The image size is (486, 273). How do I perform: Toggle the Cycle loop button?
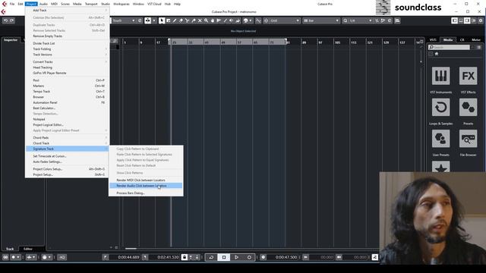(211, 257)
